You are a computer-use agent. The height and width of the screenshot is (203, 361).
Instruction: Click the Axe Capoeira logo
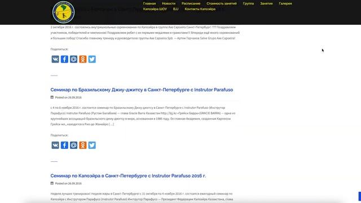[x=63, y=12]
